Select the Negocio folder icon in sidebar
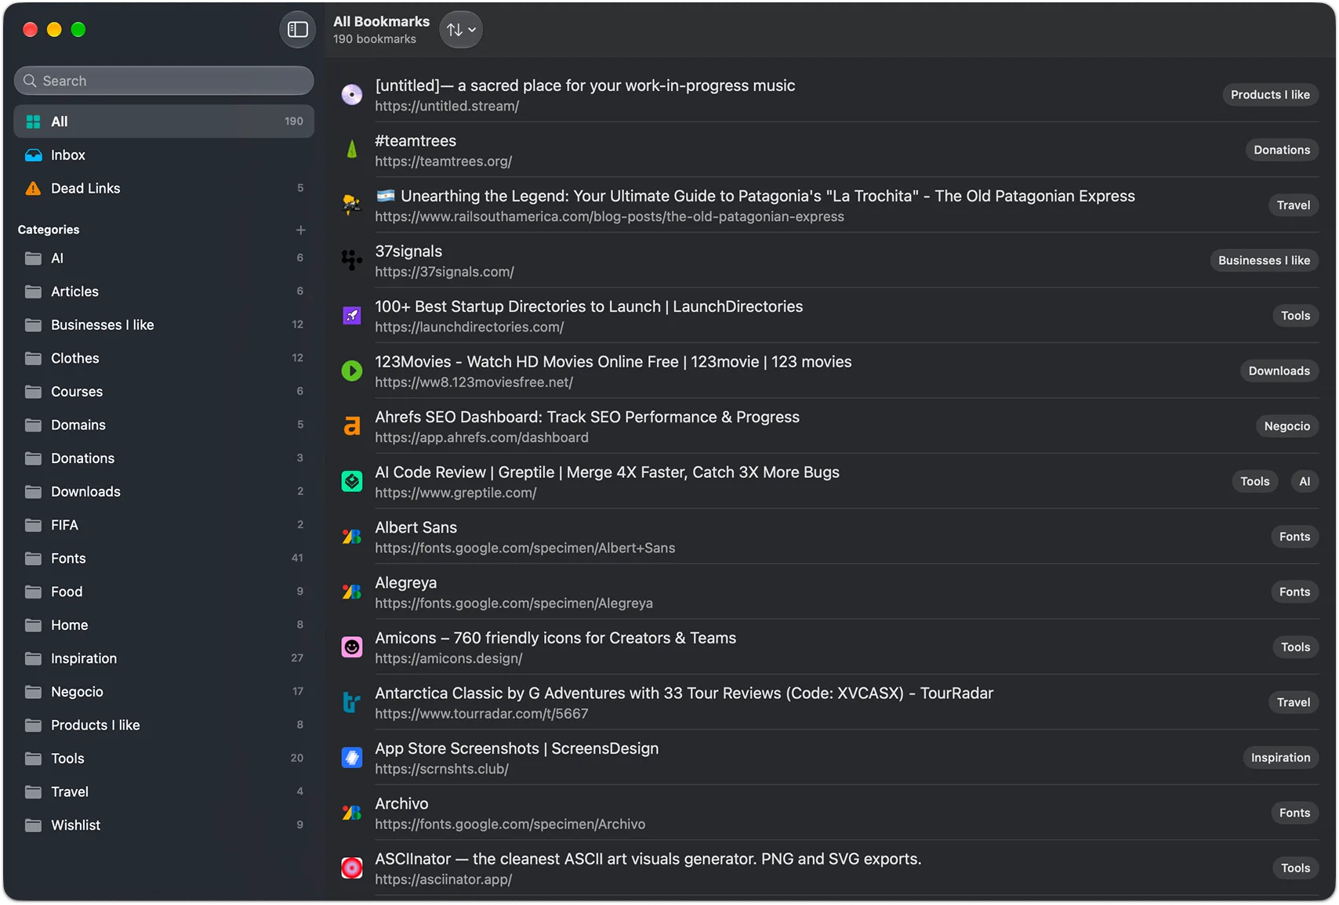 33,692
